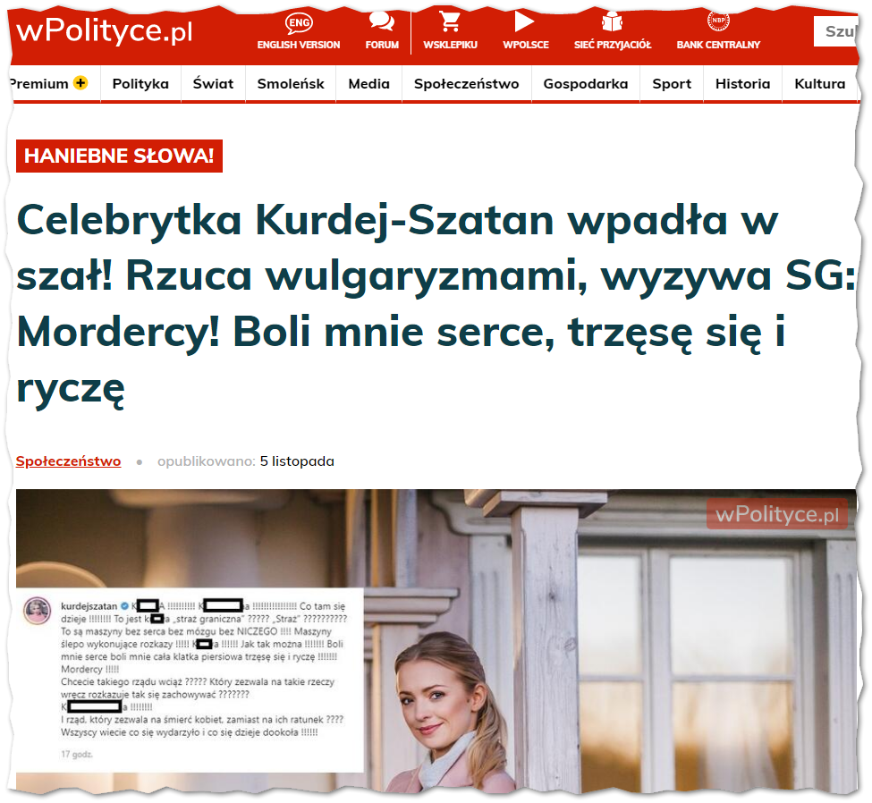Screen dimensions: 872x803
Task: Click the blue verified badge next to kurdejszatan
Action: click(124, 606)
